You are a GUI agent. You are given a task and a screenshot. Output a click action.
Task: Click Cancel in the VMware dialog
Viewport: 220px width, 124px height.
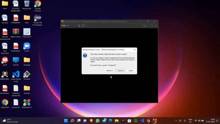pyautogui.click(x=131, y=71)
